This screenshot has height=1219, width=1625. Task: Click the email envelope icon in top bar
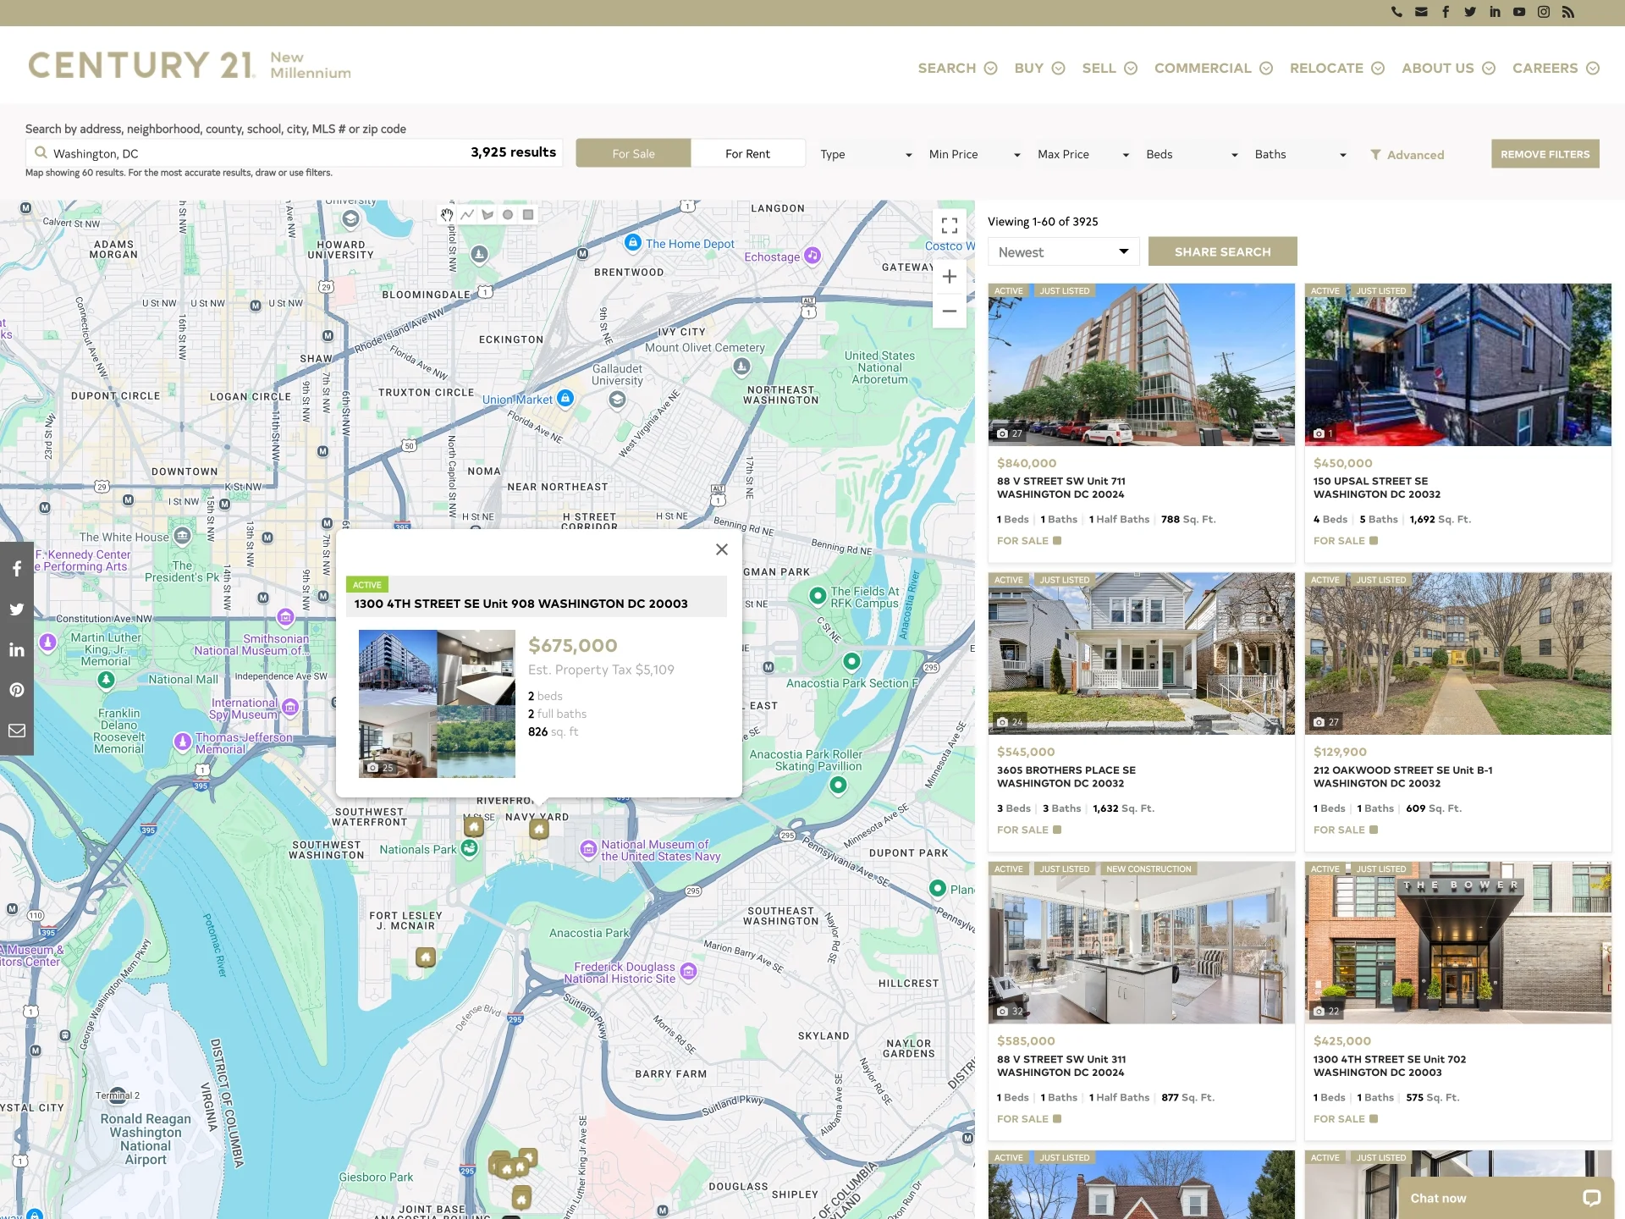(1421, 12)
